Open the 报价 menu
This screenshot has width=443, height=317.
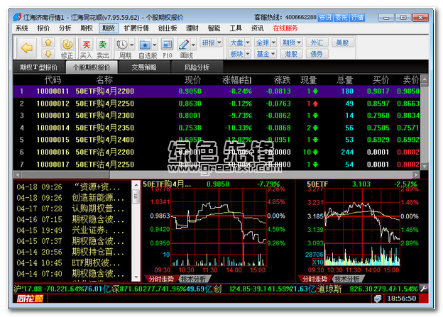[x=43, y=28]
